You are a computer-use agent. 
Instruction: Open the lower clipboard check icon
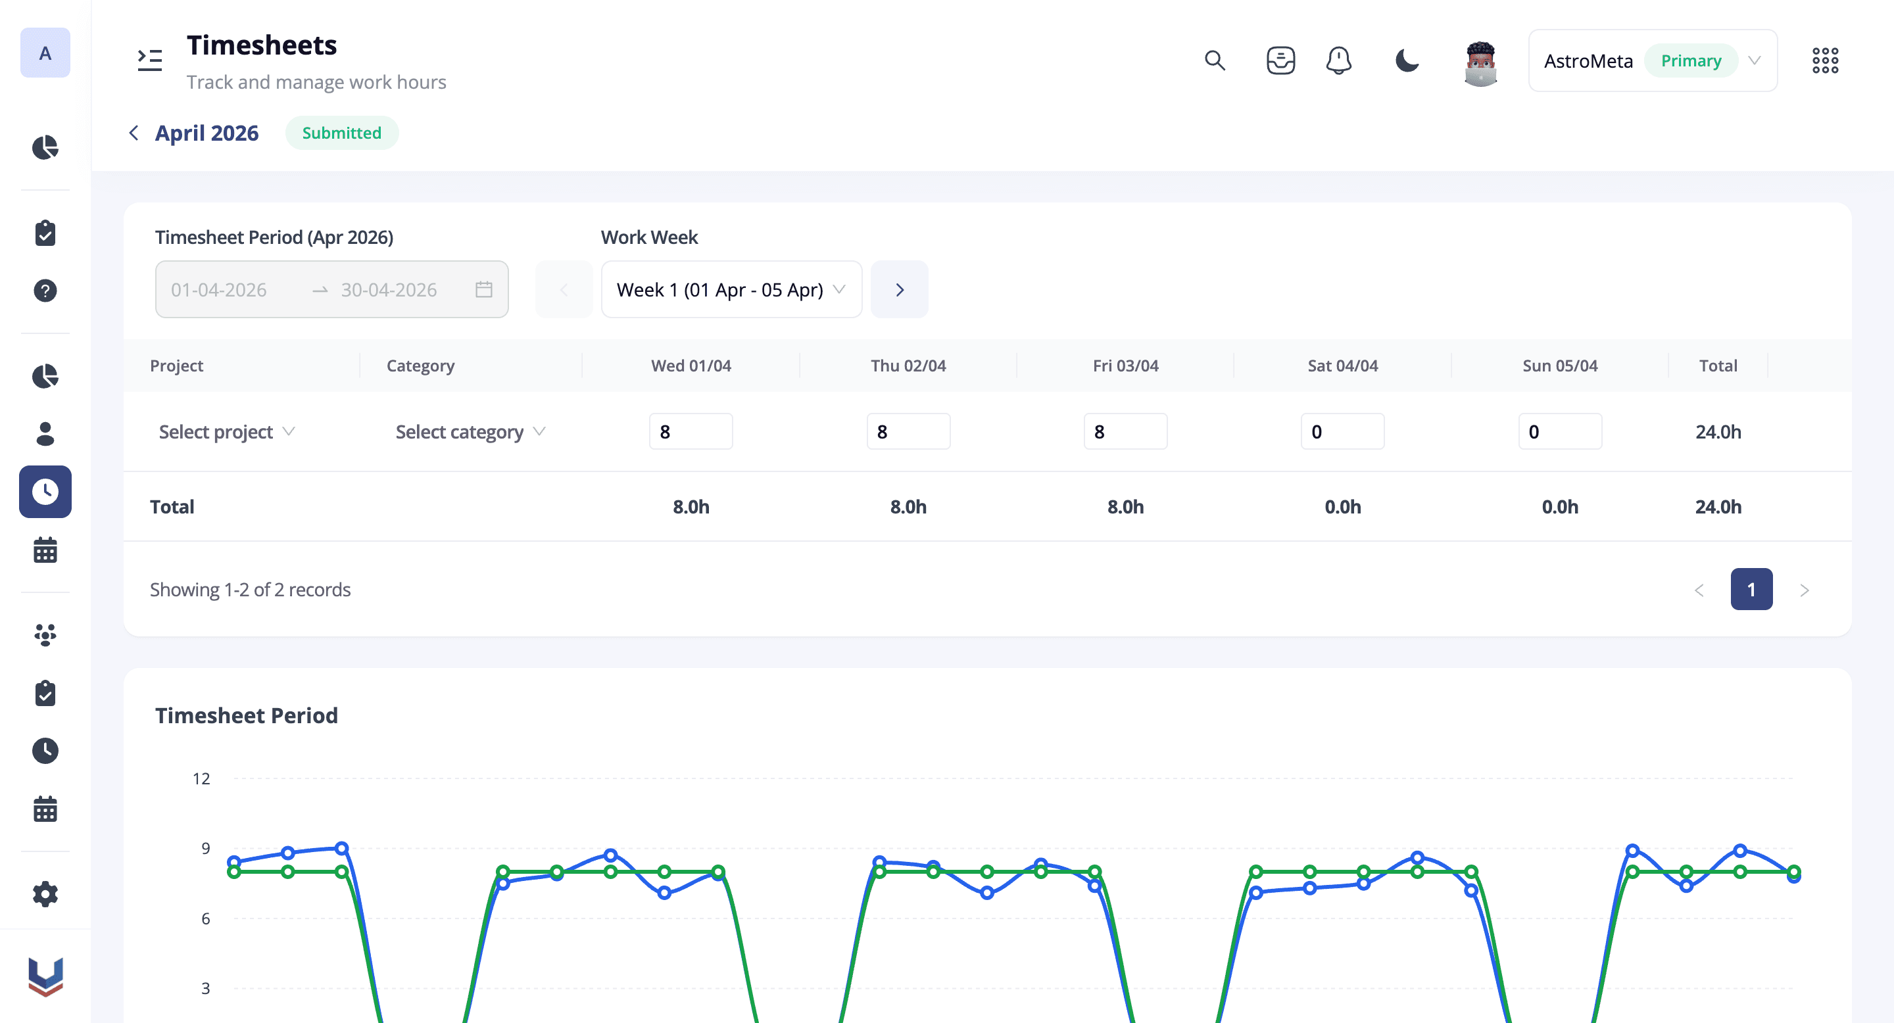pos(45,693)
